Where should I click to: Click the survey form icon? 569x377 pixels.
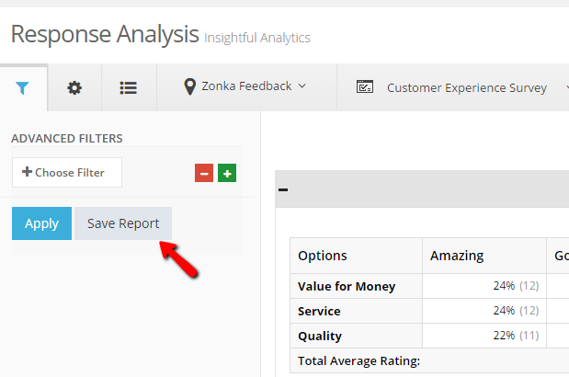pyautogui.click(x=365, y=86)
